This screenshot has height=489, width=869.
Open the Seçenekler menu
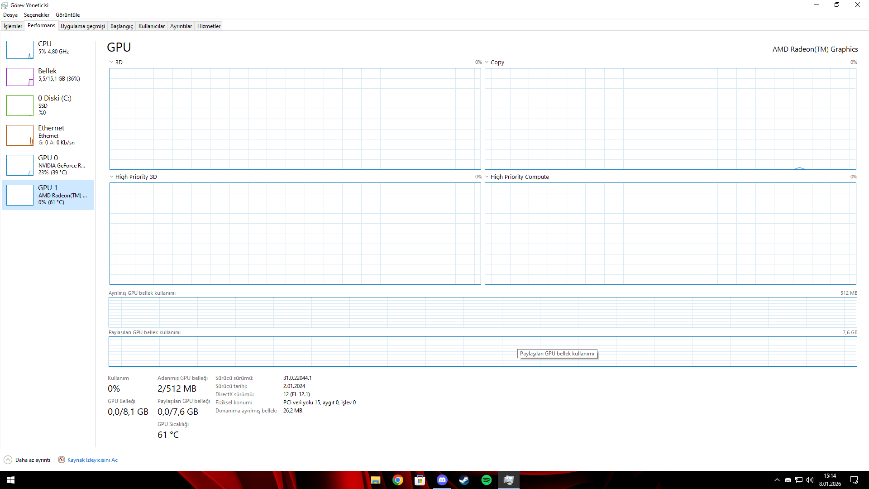coord(37,15)
